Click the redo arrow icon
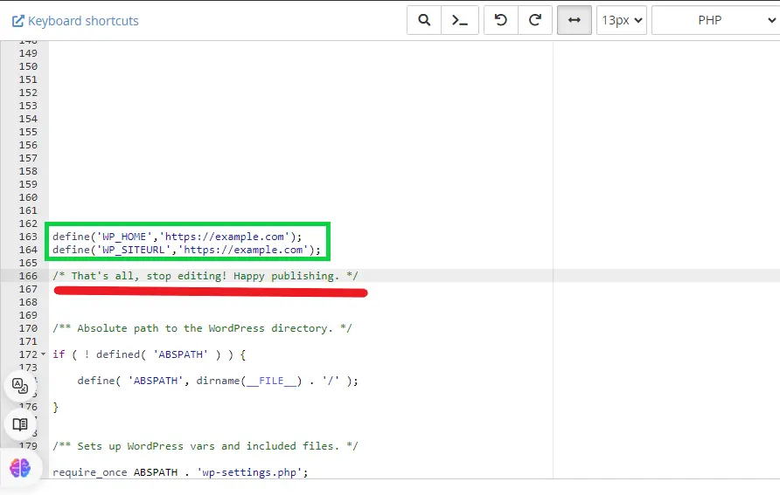Image resolution: width=780 pixels, height=495 pixels. (534, 20)
